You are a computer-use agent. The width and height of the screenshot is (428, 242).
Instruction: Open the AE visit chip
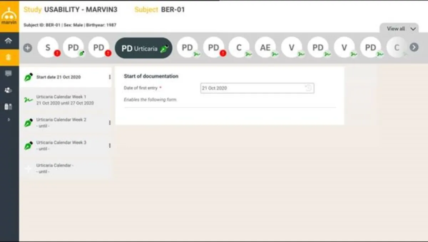(265, 47)
